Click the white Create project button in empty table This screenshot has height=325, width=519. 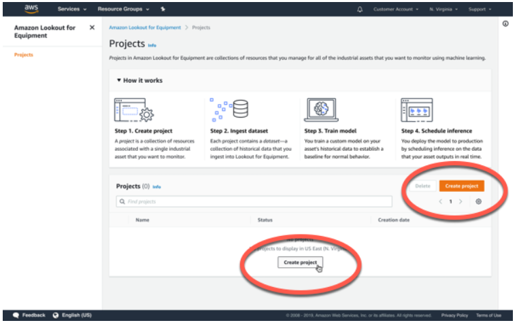(x=300, y=262)
